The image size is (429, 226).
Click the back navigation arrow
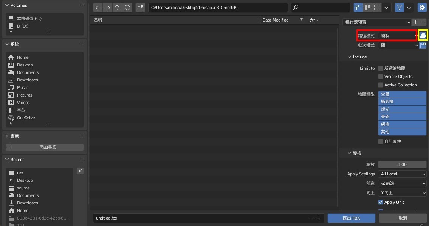98,8
